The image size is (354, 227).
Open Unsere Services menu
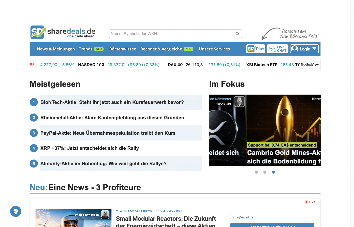tap(214, 49)
